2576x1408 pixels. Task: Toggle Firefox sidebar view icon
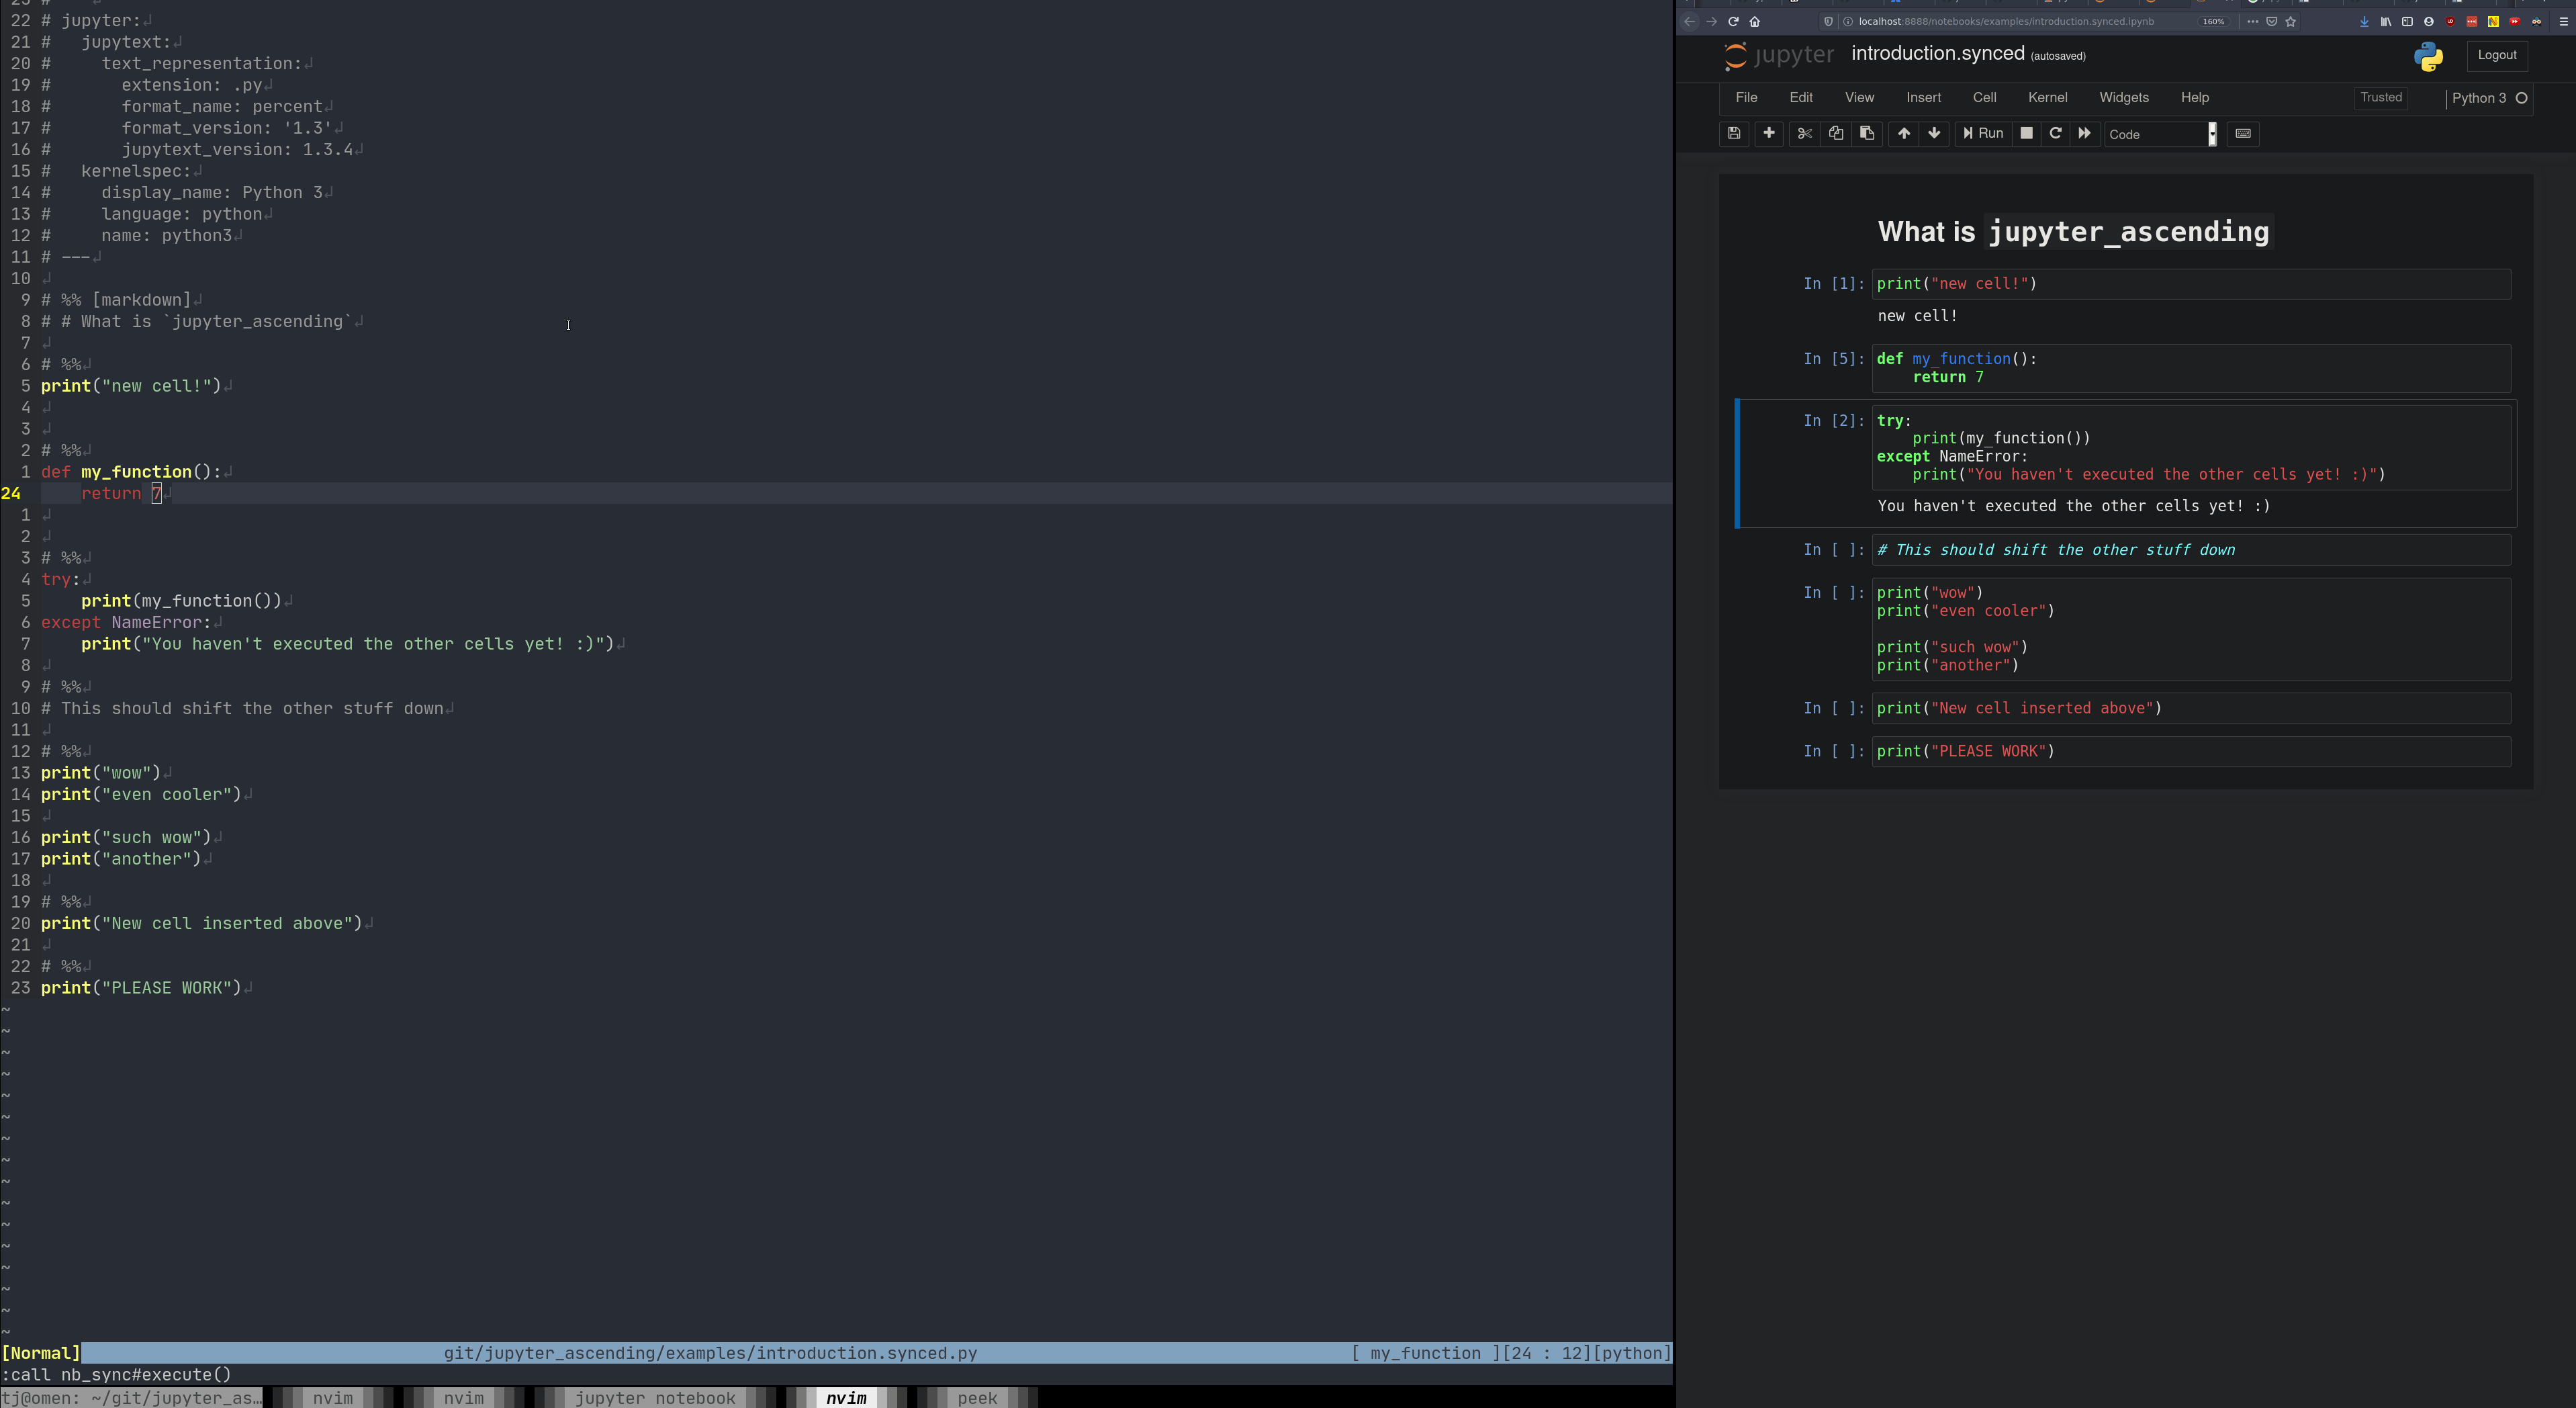tap(2407, 21)
